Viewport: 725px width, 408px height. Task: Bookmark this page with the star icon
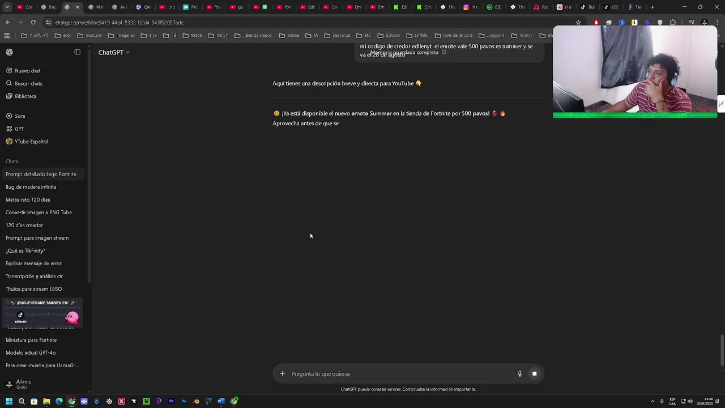click(578, 23)
